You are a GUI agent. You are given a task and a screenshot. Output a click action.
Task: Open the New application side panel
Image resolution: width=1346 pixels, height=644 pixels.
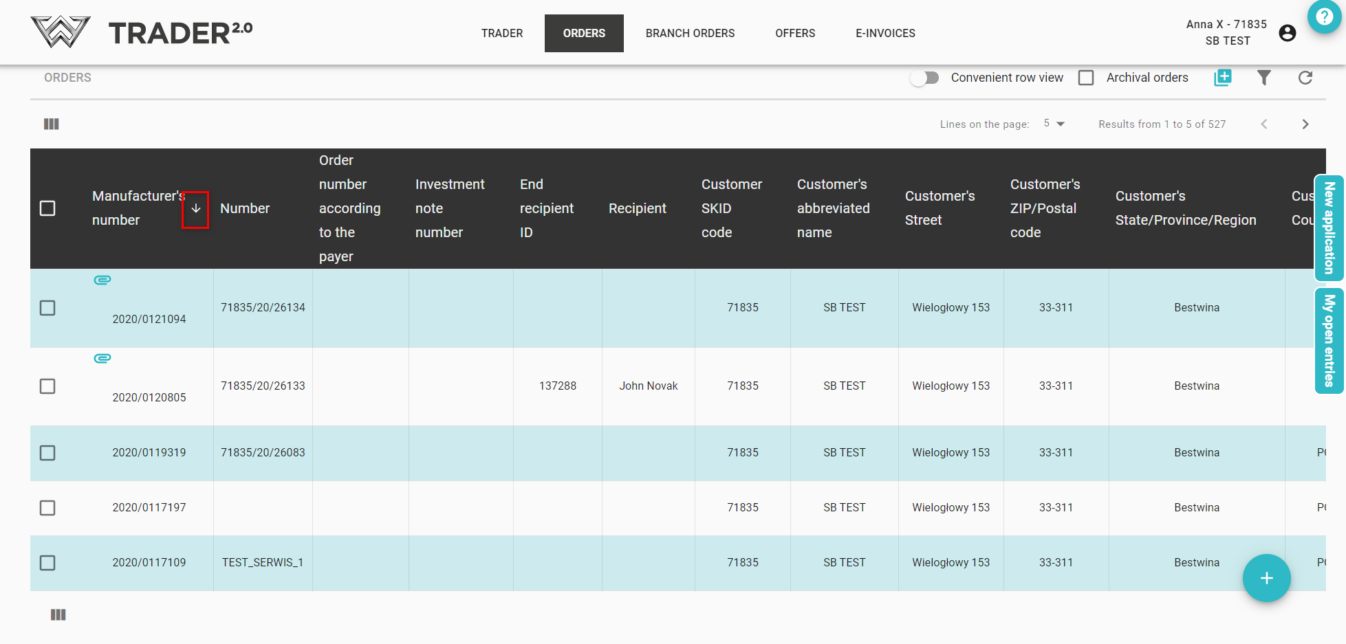[1329, 228]
